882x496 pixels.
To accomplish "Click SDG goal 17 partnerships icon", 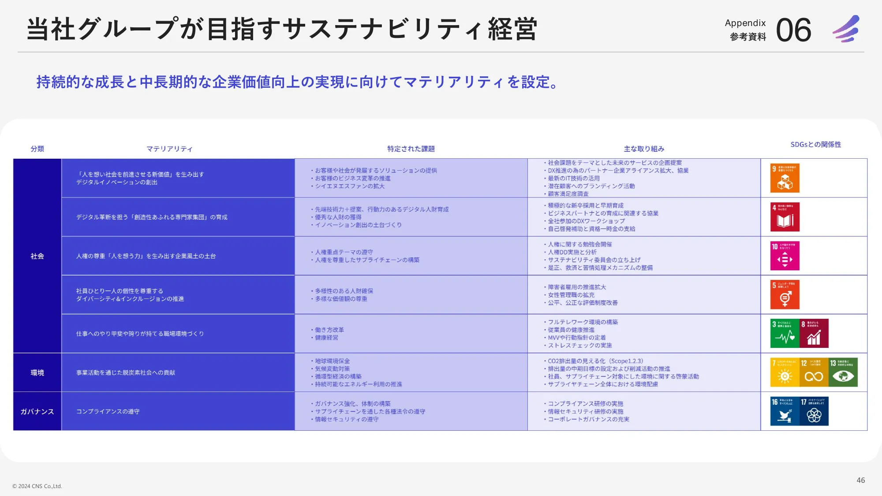I will (x=814, y=411).
